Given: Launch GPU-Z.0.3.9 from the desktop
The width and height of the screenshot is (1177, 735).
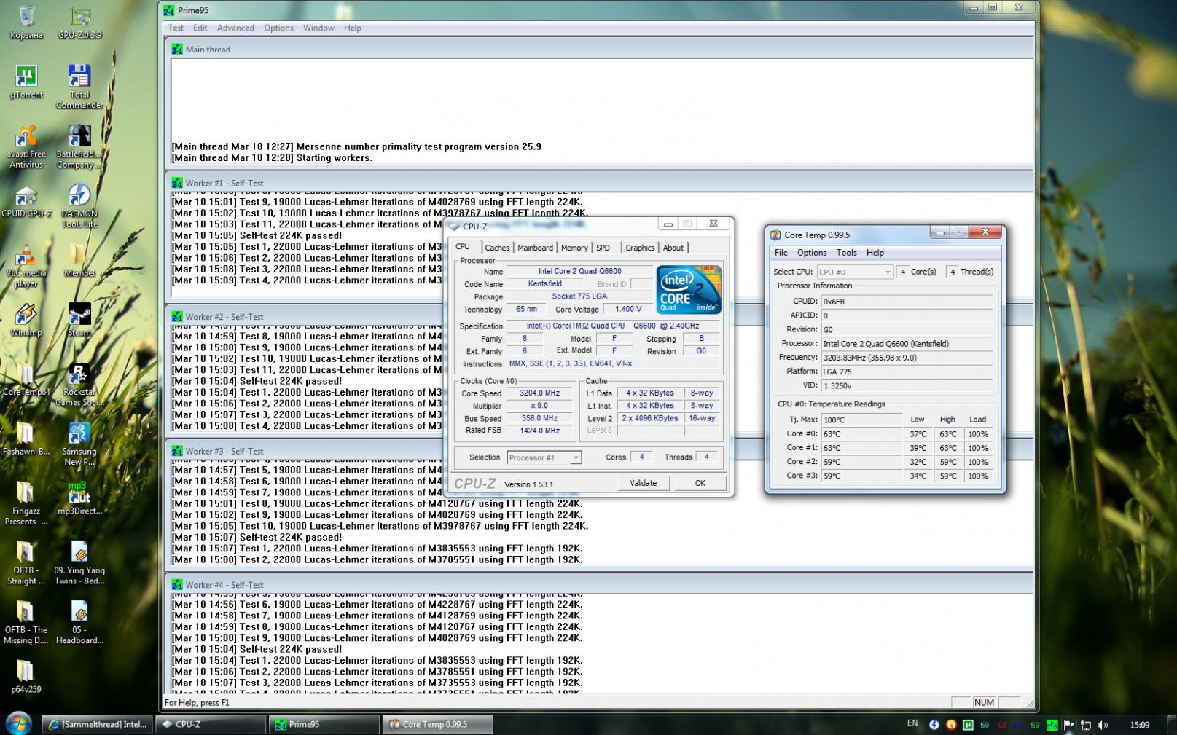Looking at the screenshot, I should pos(79,22).
